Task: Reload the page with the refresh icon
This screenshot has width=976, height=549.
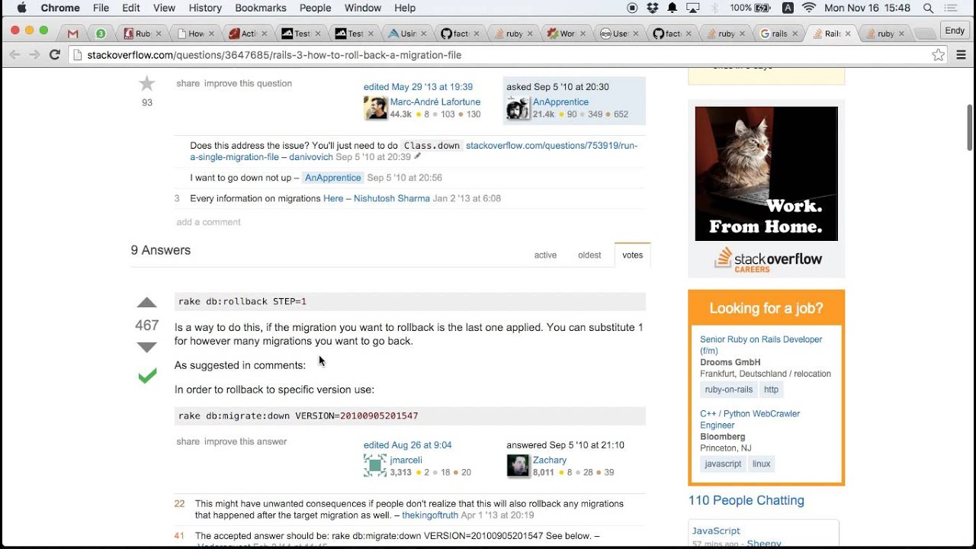Action: pos(55,55)
